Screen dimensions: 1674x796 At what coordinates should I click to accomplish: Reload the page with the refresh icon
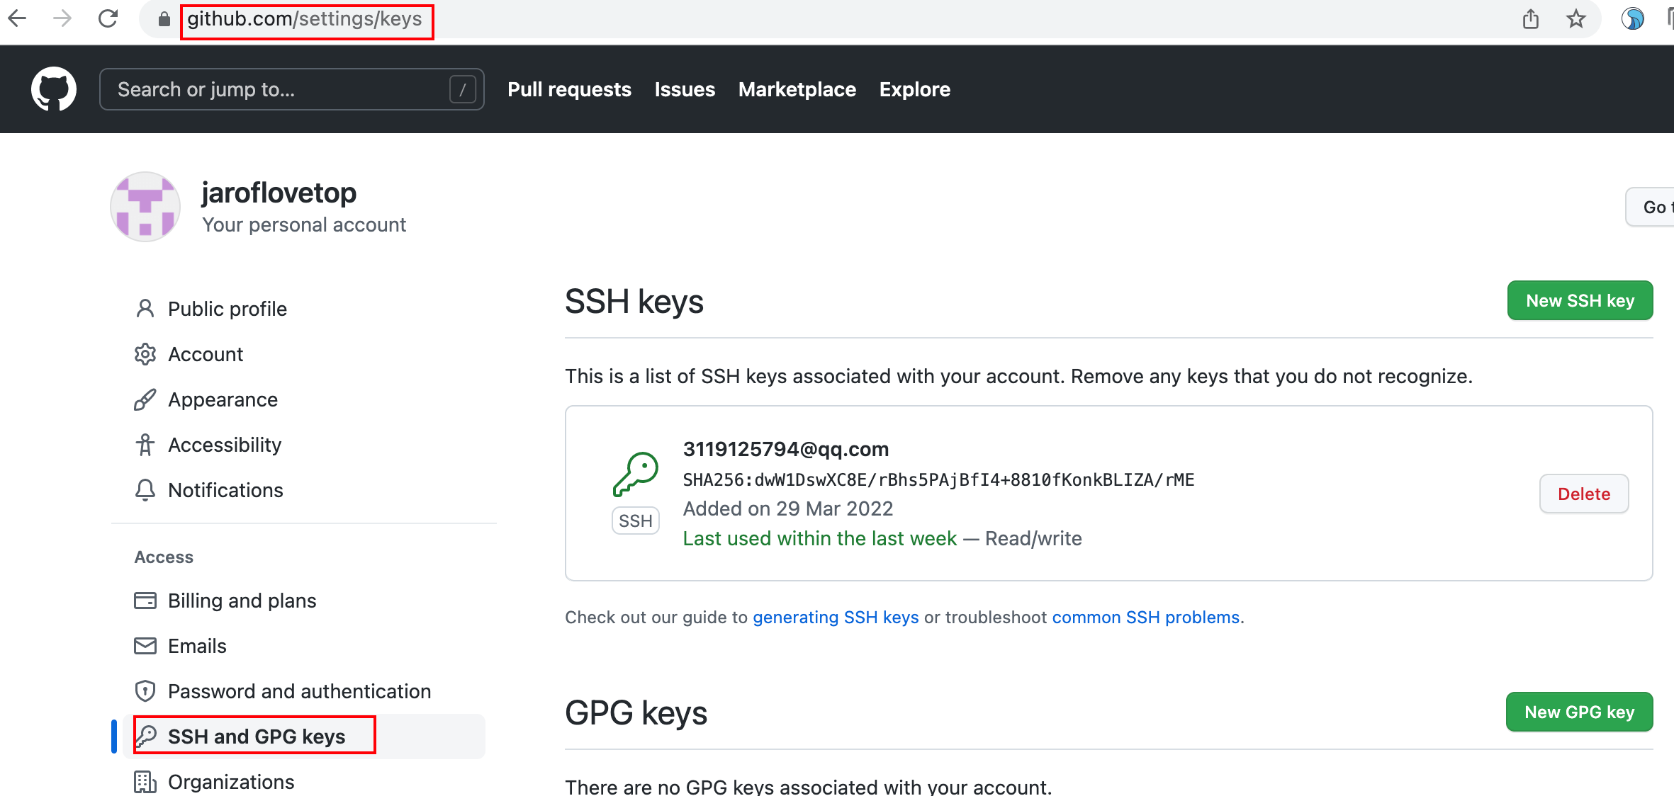tap(108, 18)
